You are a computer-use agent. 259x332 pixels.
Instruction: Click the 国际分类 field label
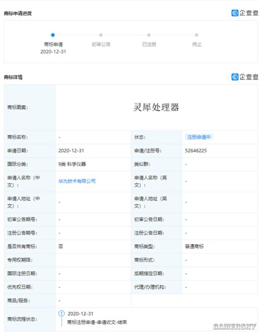coord(17,164)
